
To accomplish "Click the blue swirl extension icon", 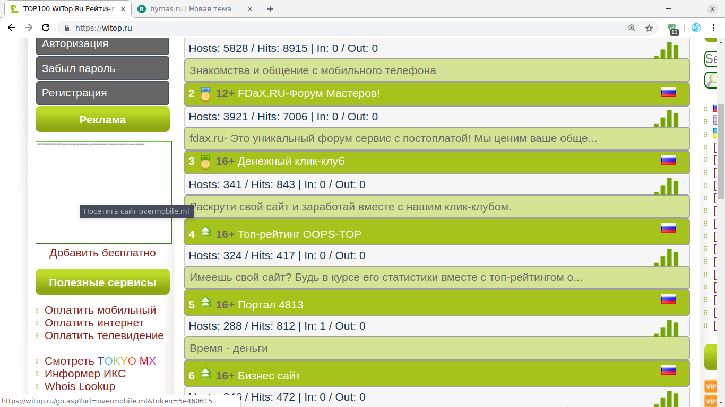I will pos(696,28).
